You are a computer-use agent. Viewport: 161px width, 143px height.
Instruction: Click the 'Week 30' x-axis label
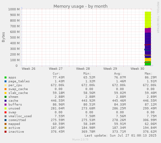pos(137,69)
